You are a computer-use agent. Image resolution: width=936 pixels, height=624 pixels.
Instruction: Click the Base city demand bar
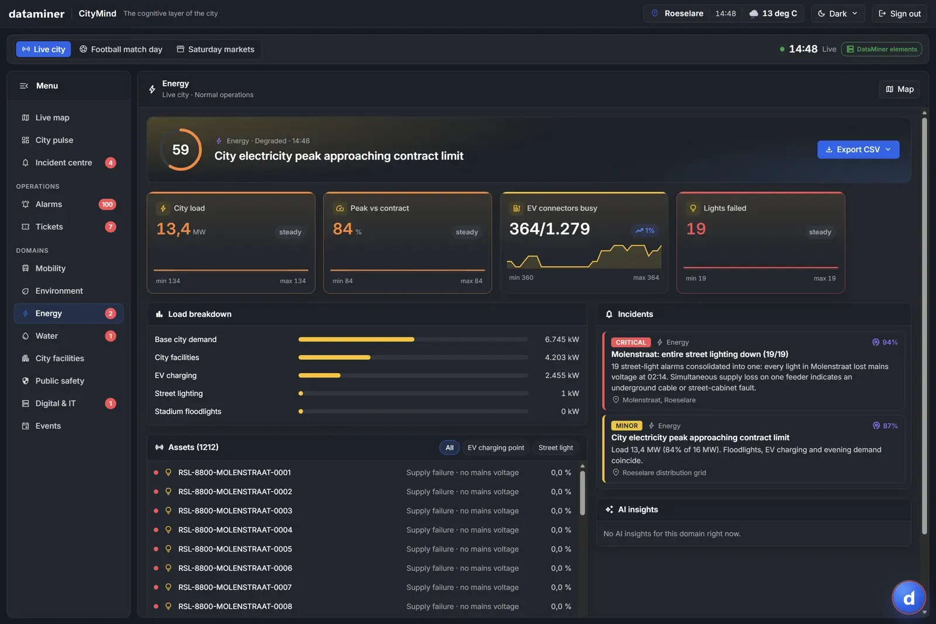(x=413, y=340)
